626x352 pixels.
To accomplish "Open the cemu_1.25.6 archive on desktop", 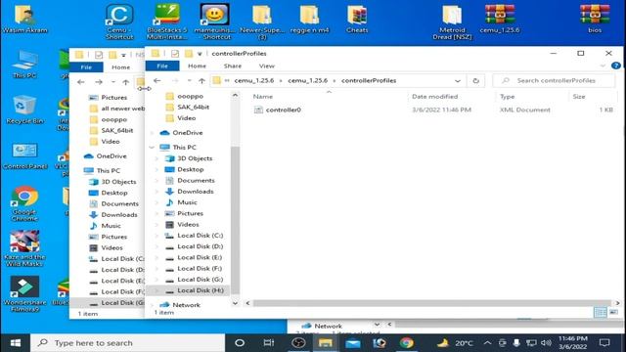I will (x=500, y=20).
